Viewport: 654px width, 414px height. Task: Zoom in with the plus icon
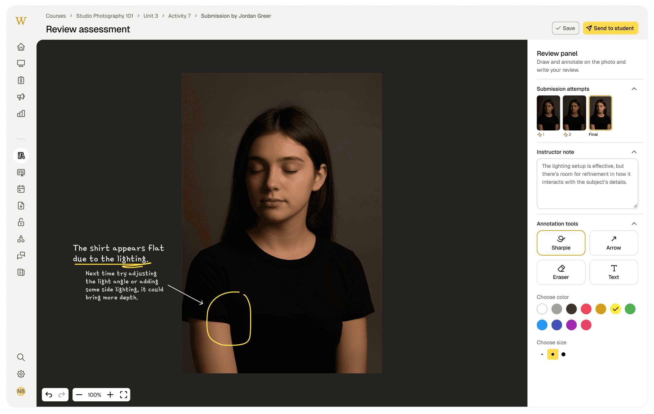click(x=110, y=395)
